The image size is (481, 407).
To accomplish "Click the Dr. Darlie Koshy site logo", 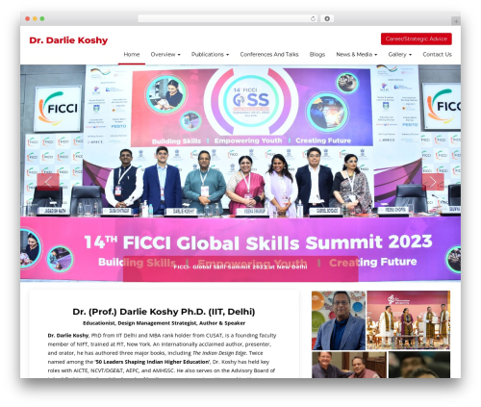I will click(68, 40).
